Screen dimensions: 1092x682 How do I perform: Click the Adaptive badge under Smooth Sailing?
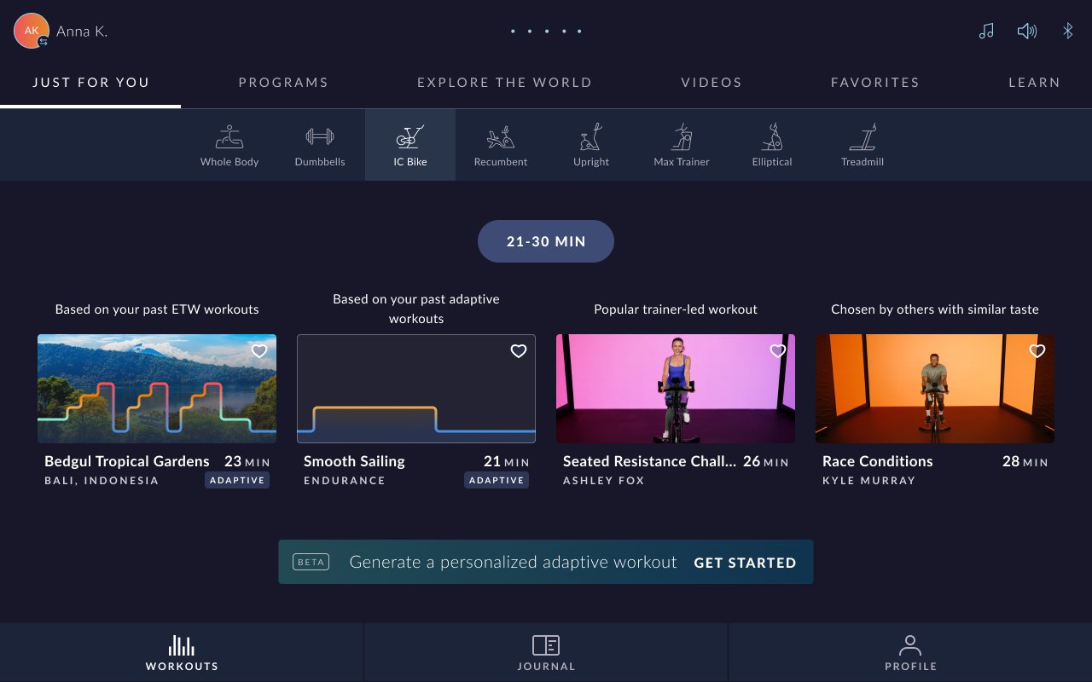(x=497, y=480)
